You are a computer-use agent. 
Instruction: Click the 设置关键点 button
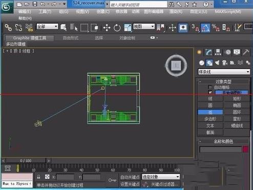130,184
